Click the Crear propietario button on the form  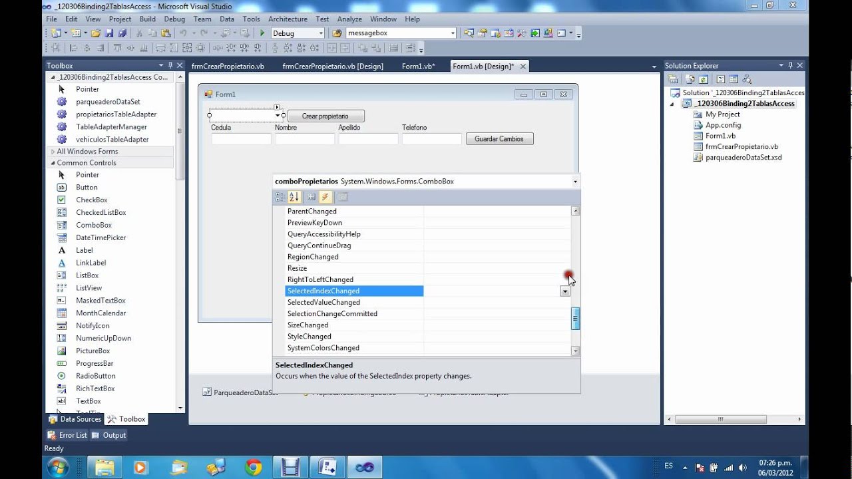pyautogui.click(x=325, y=116)
